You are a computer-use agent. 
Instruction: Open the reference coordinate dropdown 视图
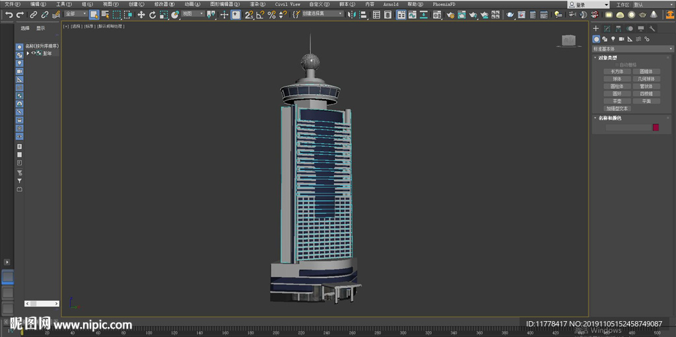tap(193, 14)
